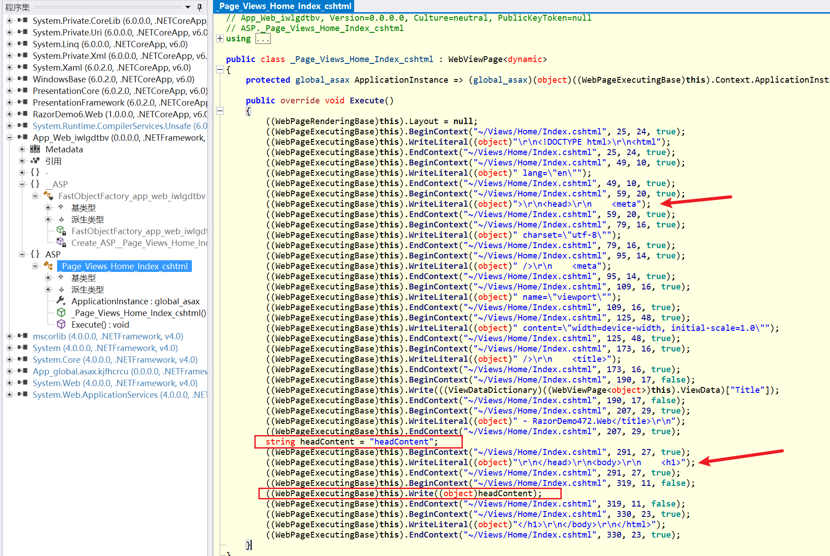Click the Create_ASP__Page_Views_Home_Index method icon
Viewport: 830px width, 556px height.
[x=61, y=243]
